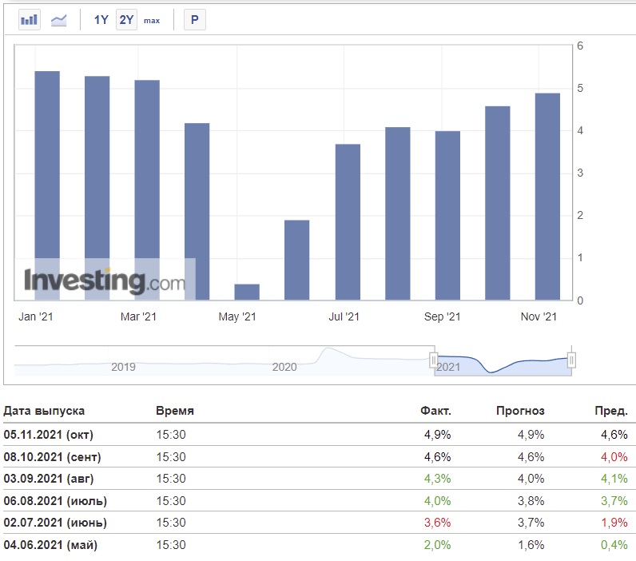Click the Дата выпуска column header
The image size is (636, 561).
tap(44, 411)
